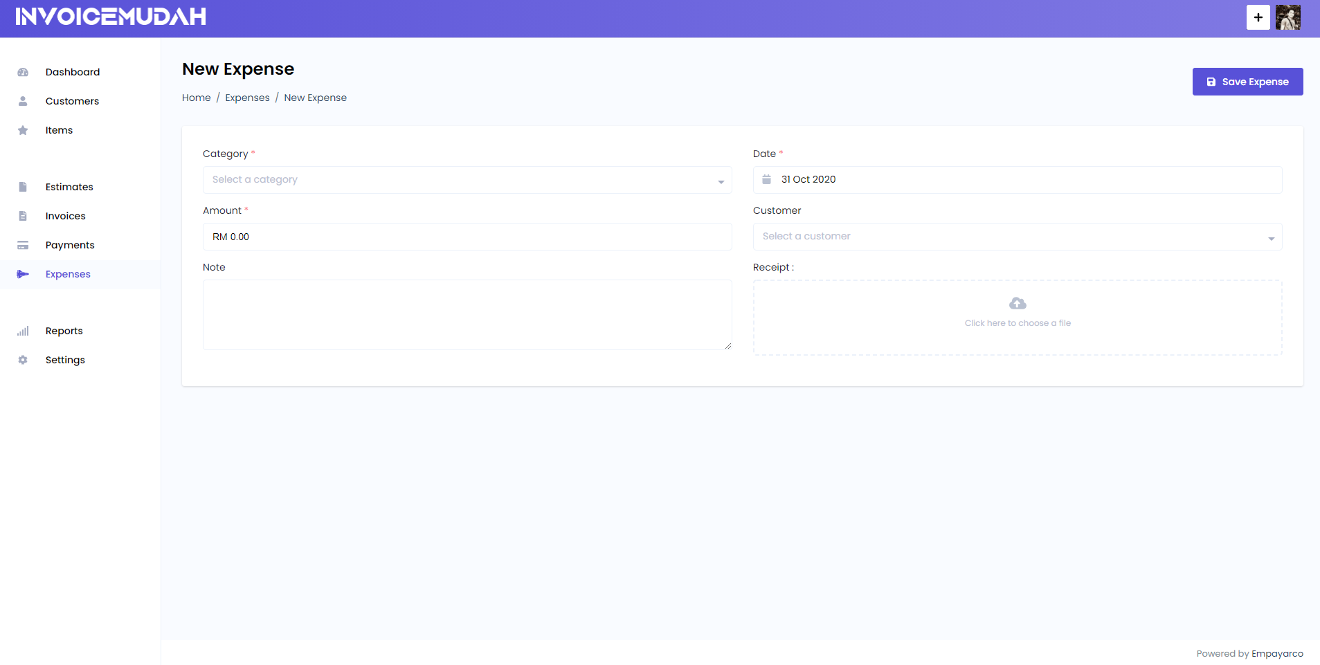Click the cloud upload icon
The height and width of the screenshot is (665, 1320).
pos(1018,303)
